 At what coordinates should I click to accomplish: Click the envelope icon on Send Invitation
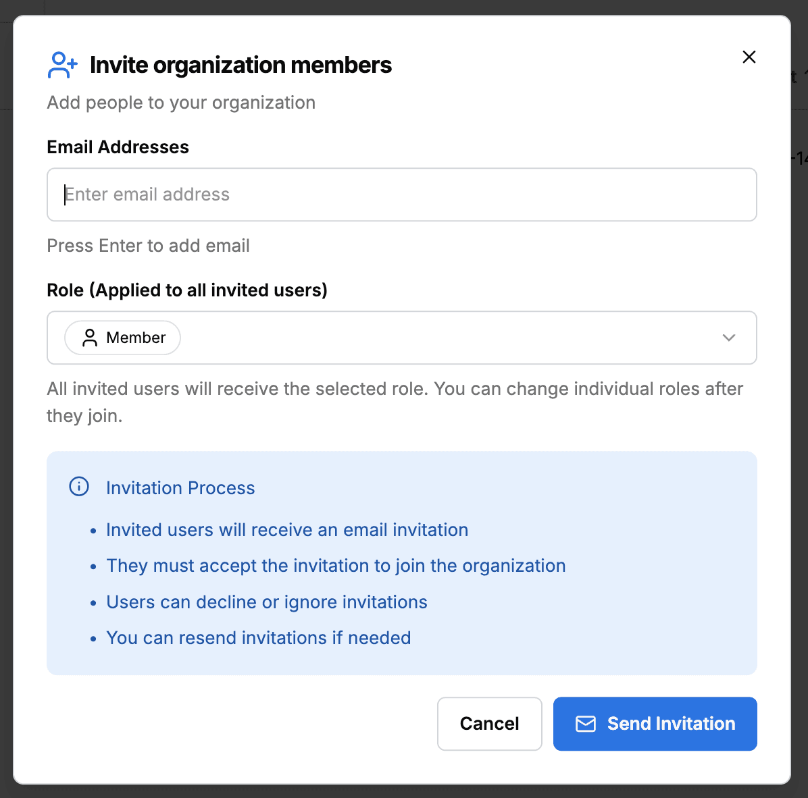click(x=585, y=724)
